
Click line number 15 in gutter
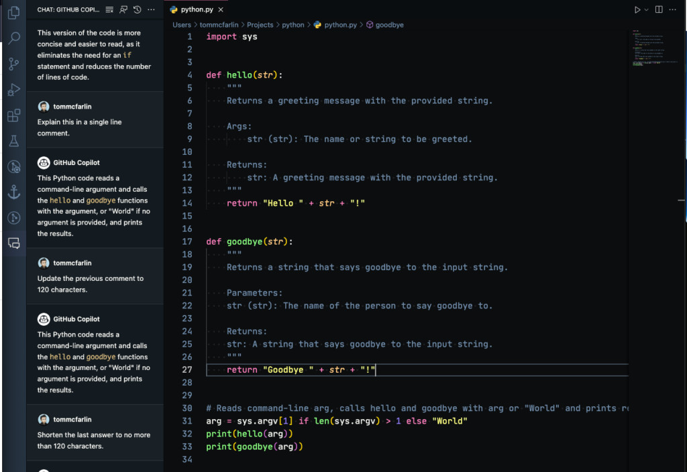click(187, 216)
